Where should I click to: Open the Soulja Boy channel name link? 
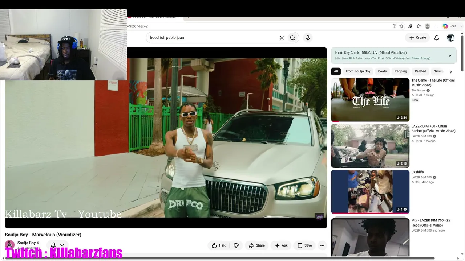pyautogui.click(x=27, y=243)
